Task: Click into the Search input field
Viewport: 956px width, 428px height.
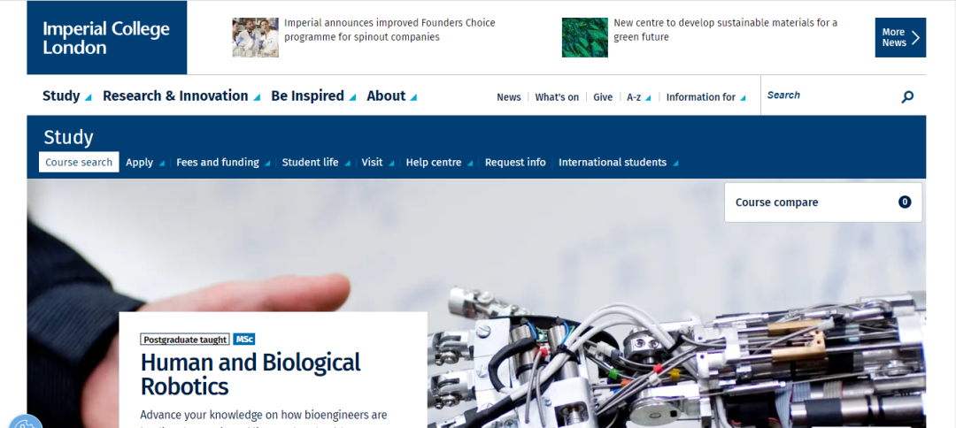Action: [x=830, y=96]
